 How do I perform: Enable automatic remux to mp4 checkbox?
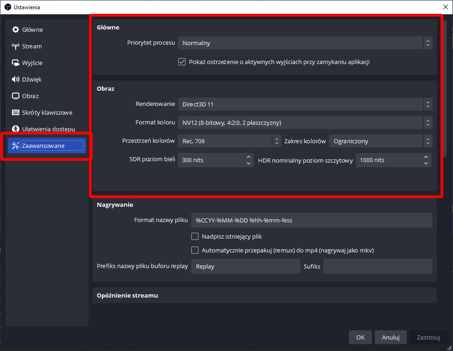point(195,251)
